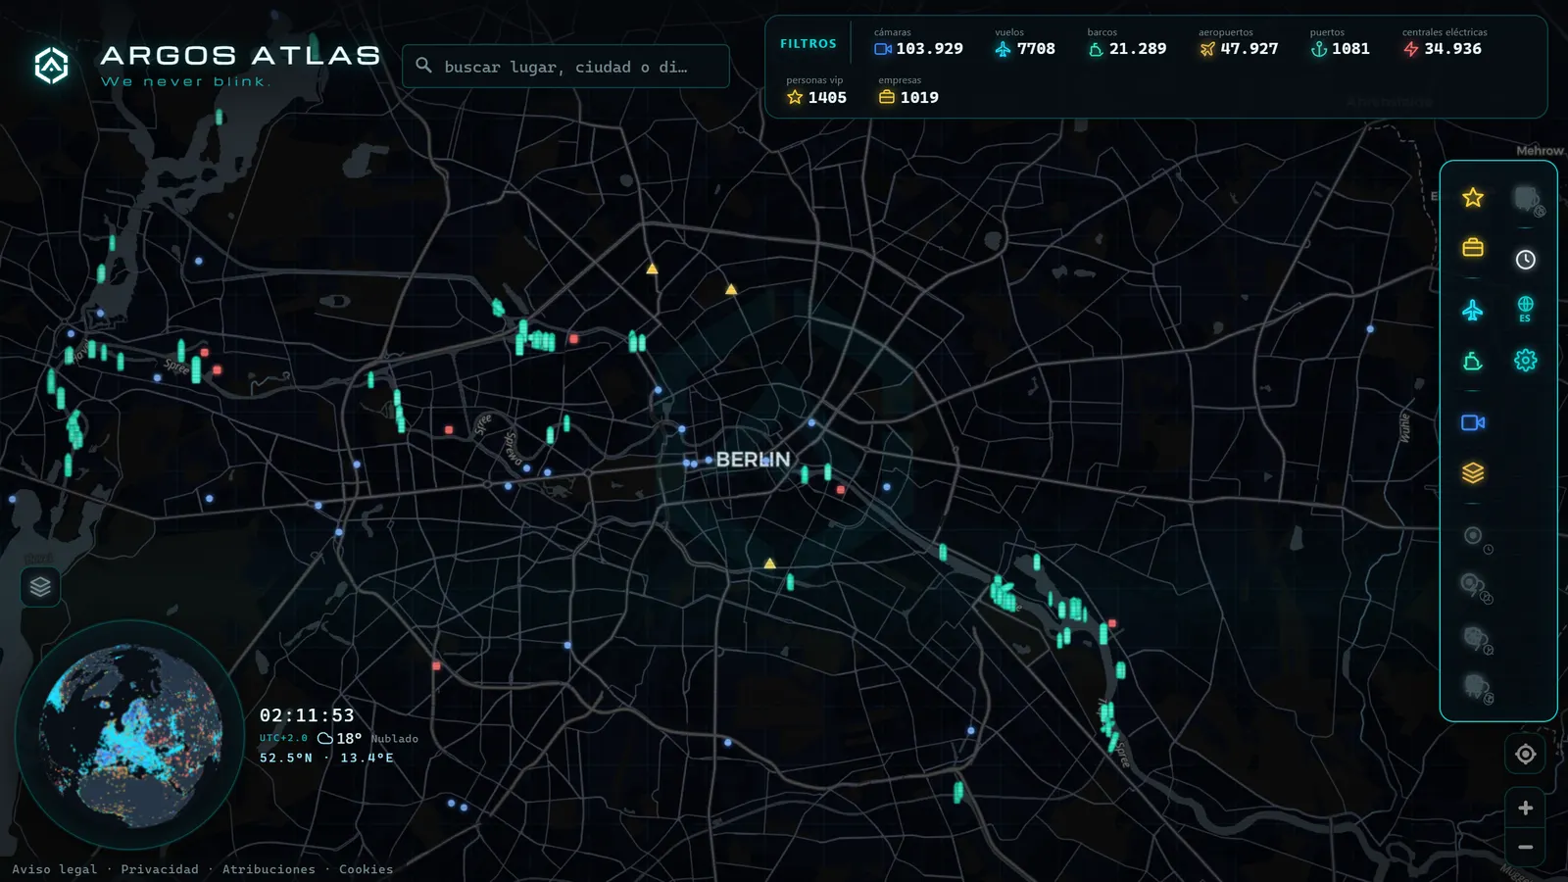Click the clock reading 02:11:53

click(x=307, y=715)
